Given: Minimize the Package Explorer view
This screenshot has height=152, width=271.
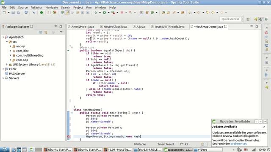Looking at the screenshot, I should 55,26.
